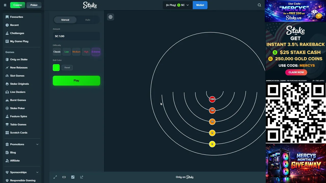326x183 pixels.
Task: Switch to Auto betting mode
Action: tap(88, 20)
